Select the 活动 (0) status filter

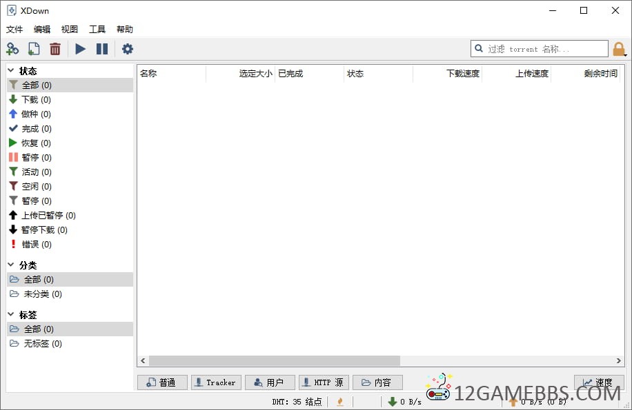70,172
